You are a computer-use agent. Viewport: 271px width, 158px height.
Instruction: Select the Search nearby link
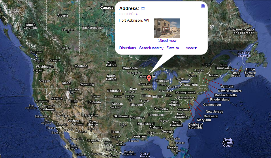click(151, 48)
